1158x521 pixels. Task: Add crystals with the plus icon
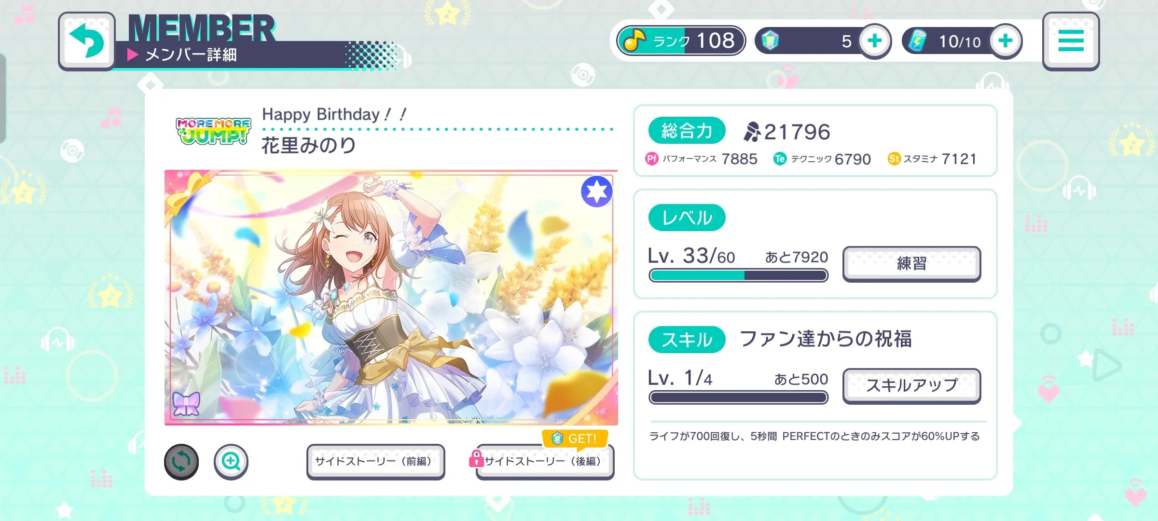pos(875,41)
